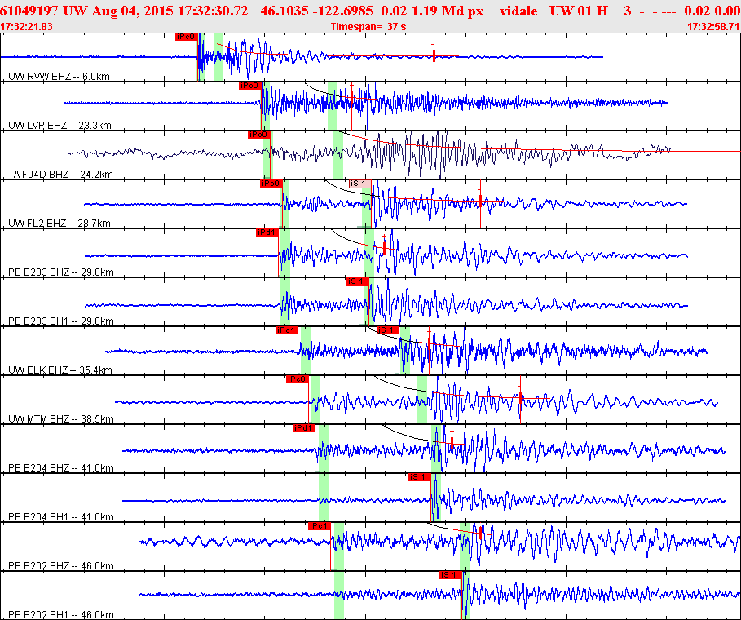Viewport: 741px width, 620px height.
Task: Click event ID 61049197 in the header
Action: pos(29,11)
